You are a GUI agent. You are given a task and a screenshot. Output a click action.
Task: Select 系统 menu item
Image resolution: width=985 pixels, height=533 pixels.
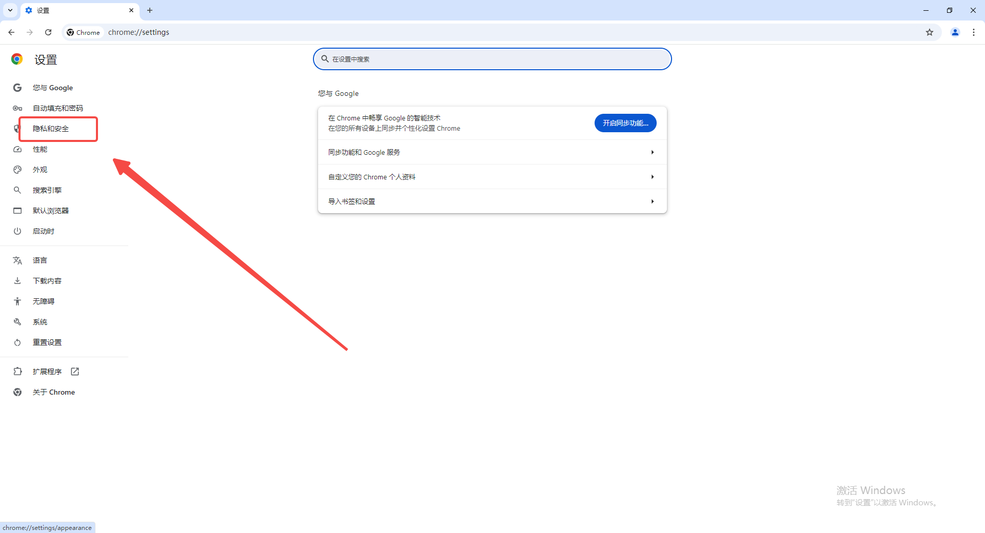coord(40,322)
